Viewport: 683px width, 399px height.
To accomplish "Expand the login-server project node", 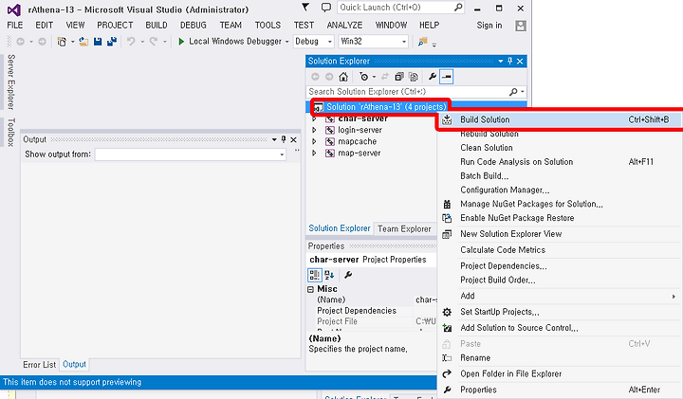I will [314, 130].
